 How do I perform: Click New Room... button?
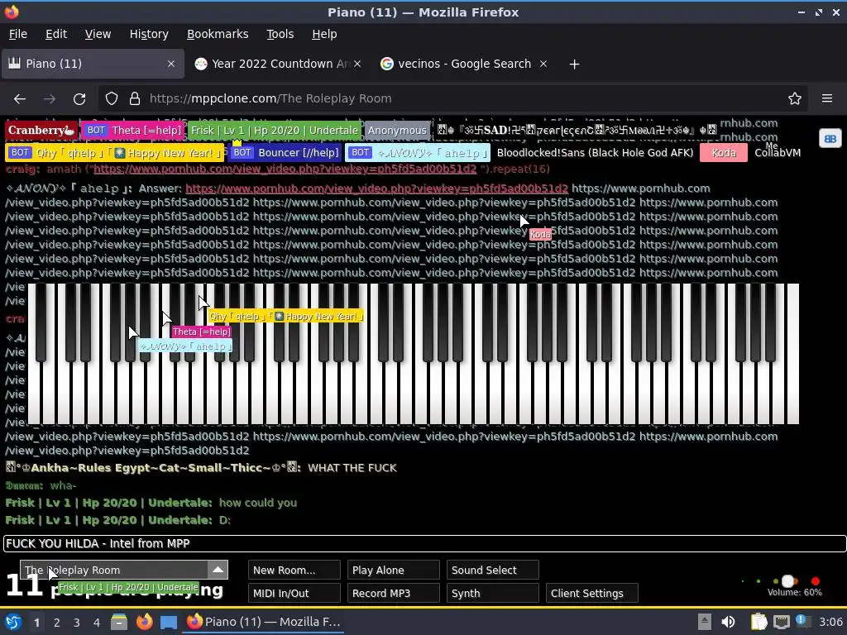pyautogui.click(x=294, y=571)
